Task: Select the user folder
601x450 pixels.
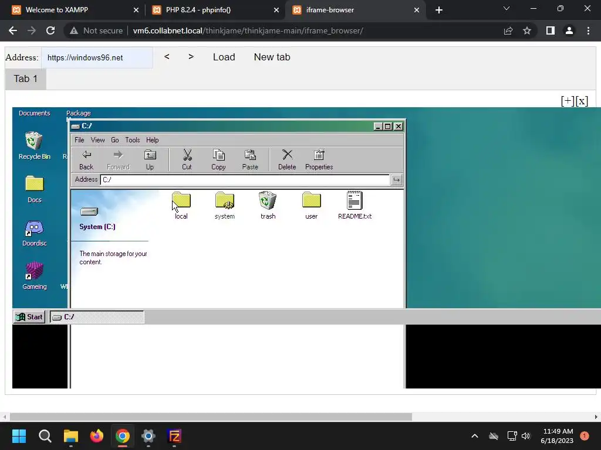Action: (x=311, y=206)
